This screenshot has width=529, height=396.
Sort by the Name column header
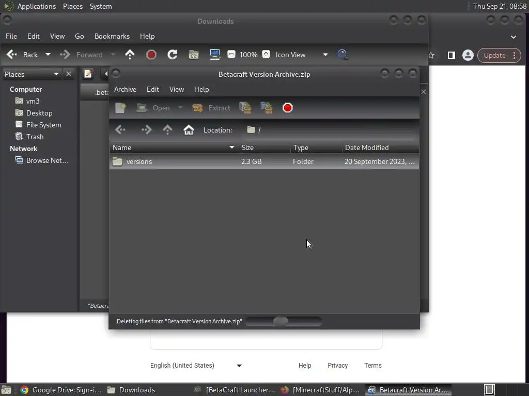[x=174, y=147]
